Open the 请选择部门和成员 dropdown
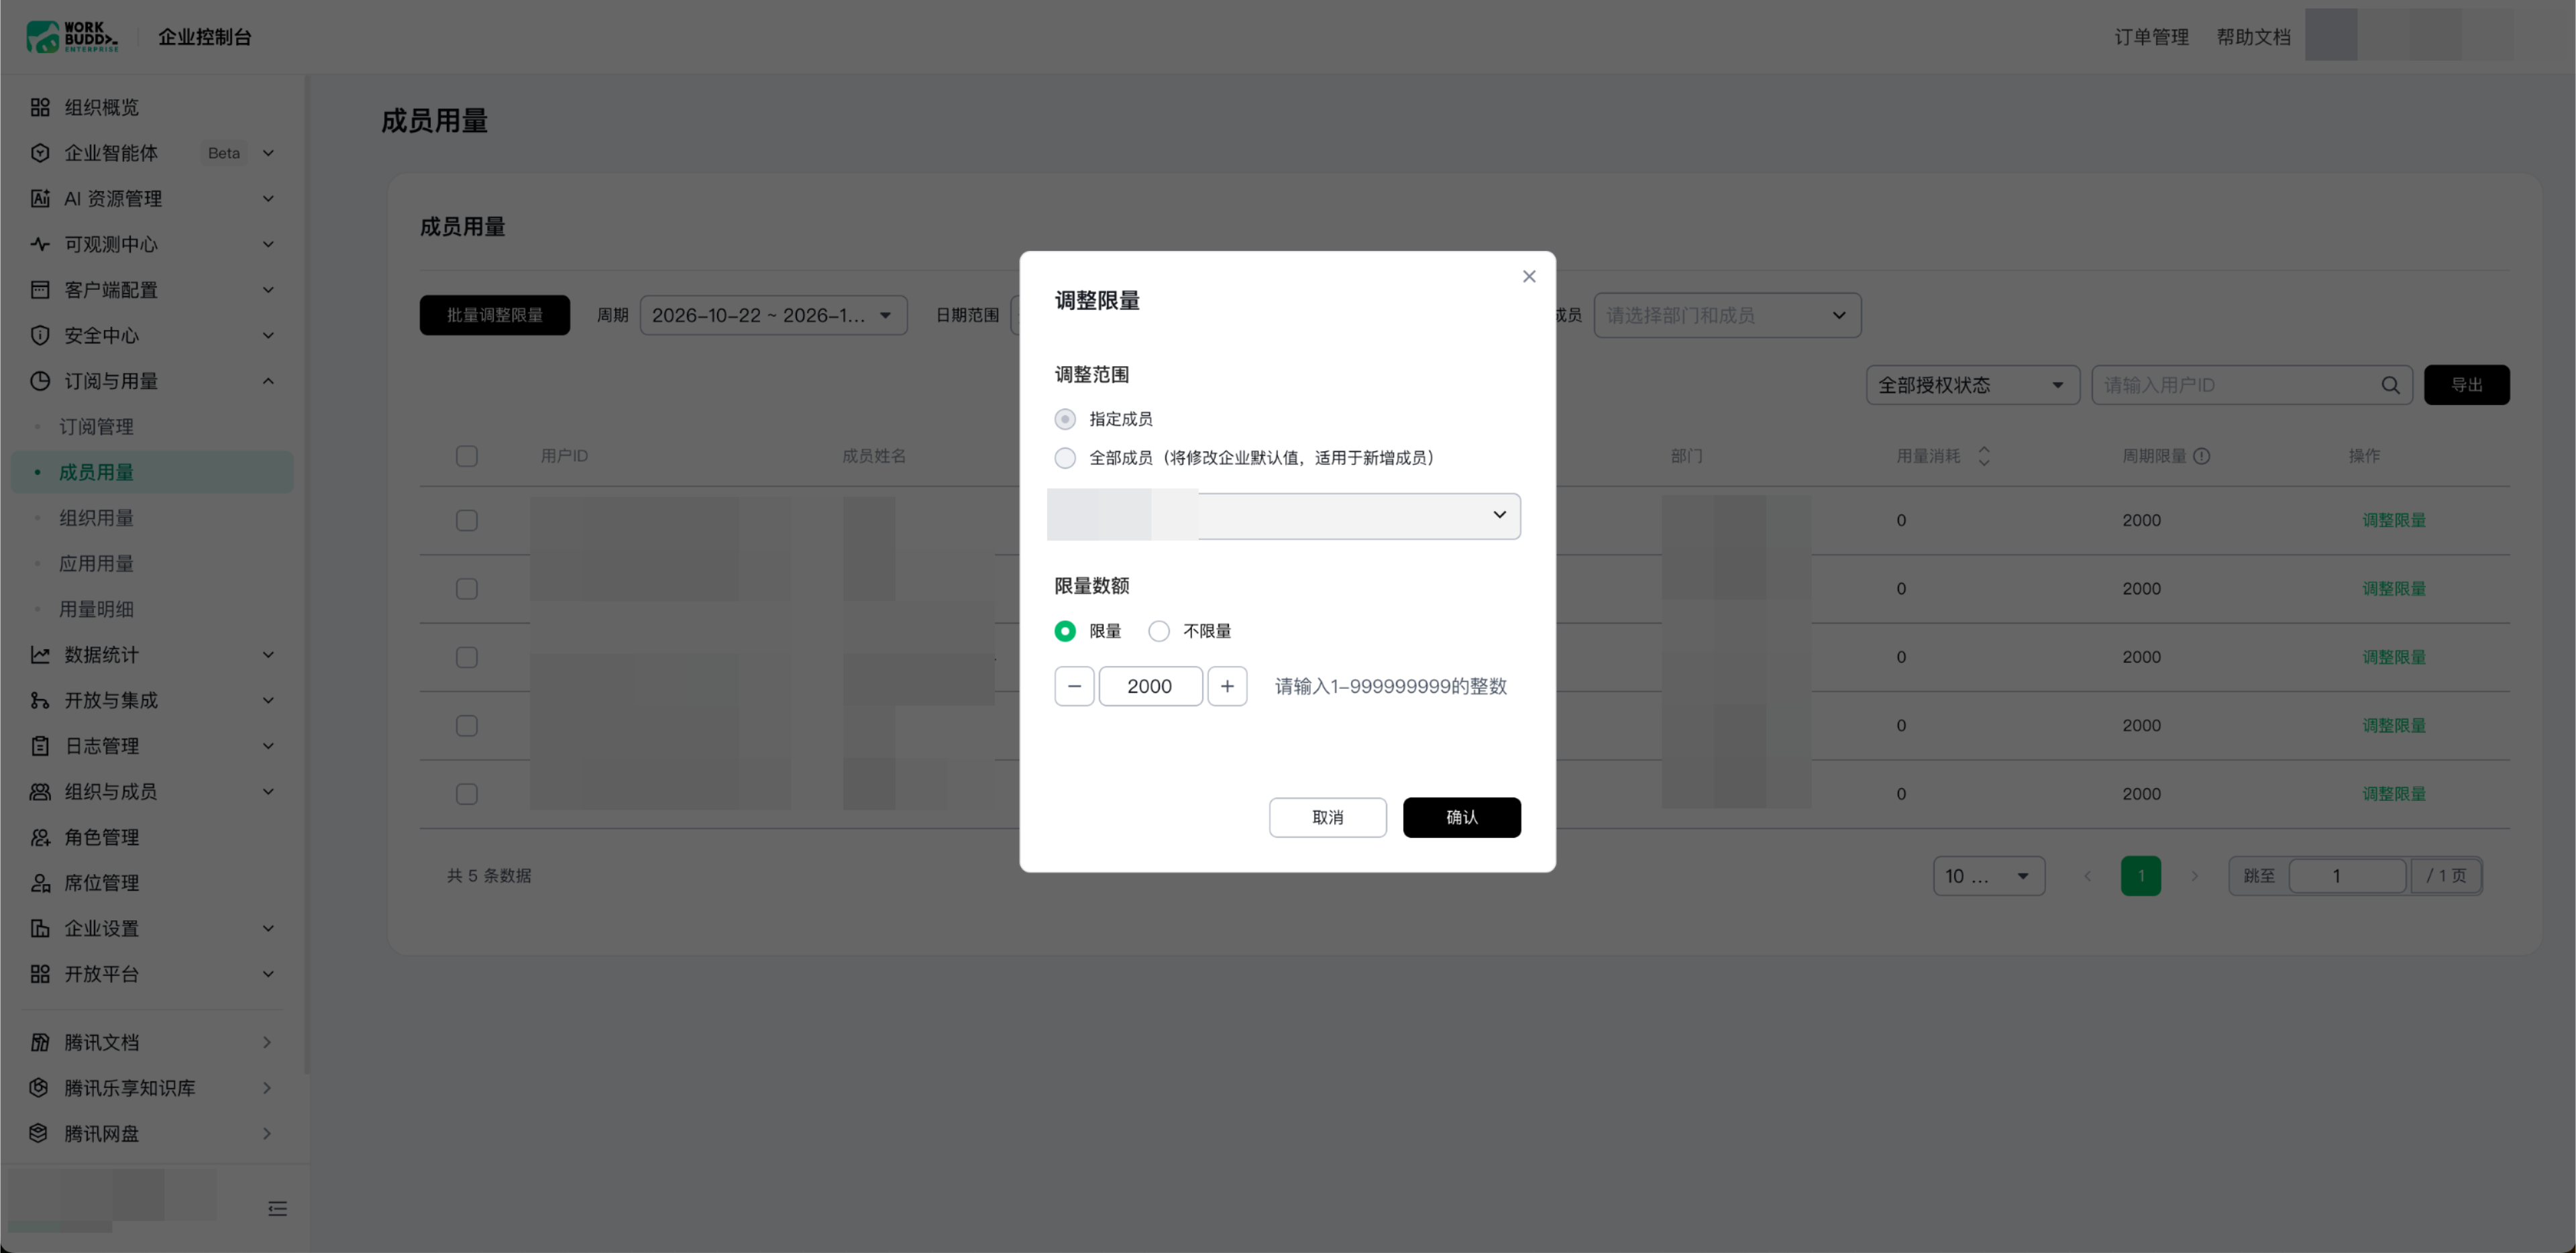Screen dimensions: 2576x1253 pos(1727,315)
